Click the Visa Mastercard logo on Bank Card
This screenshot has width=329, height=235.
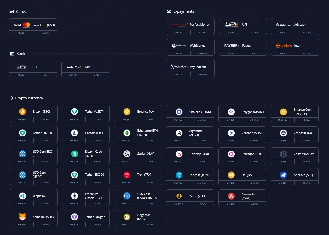click(x=22, y=25)
